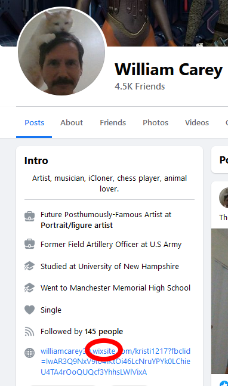Go to the Photos tab
The height and width of the screenshot is (386, 228).
pos(155,122)
